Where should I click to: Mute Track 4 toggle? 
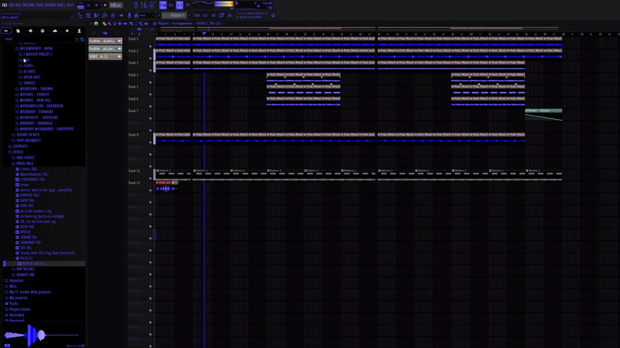pos(150,82)
